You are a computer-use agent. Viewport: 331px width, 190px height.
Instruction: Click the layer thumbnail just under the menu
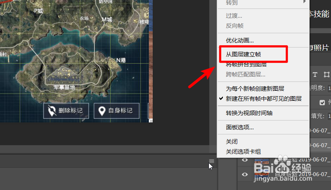pyautogui.click(x=262, y=161)
